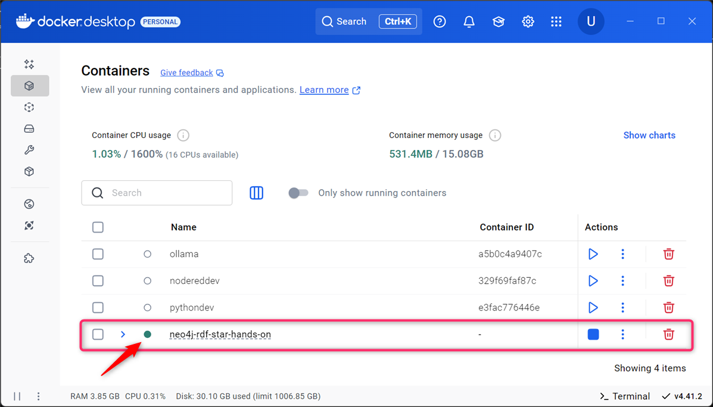The height and width of the screenshot is (407, 713).
Task: Check the ollama row checkbox
Action: (x=98, y=254)
